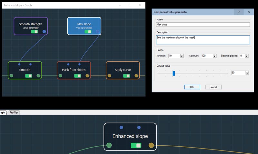
Task: Click the Maximum value field
Action: (207, 56)
